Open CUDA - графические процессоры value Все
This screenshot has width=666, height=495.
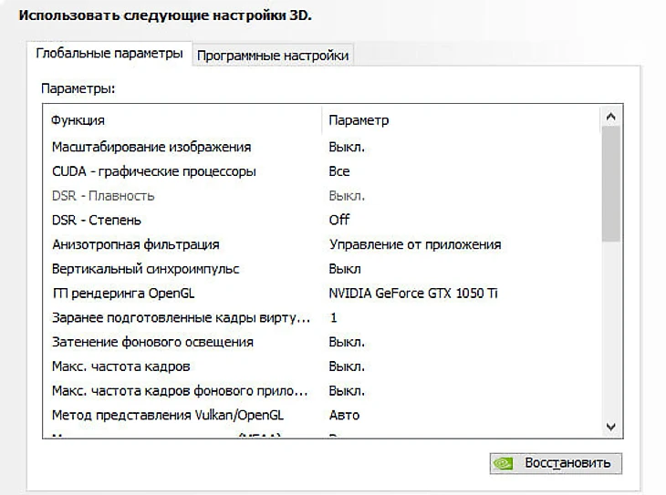pyautogui.click(x=339, y=171)
